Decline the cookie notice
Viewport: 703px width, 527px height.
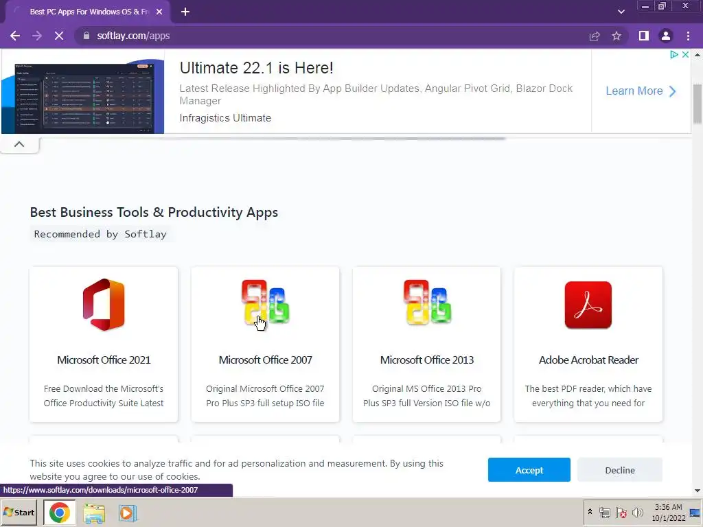(620, 470)
